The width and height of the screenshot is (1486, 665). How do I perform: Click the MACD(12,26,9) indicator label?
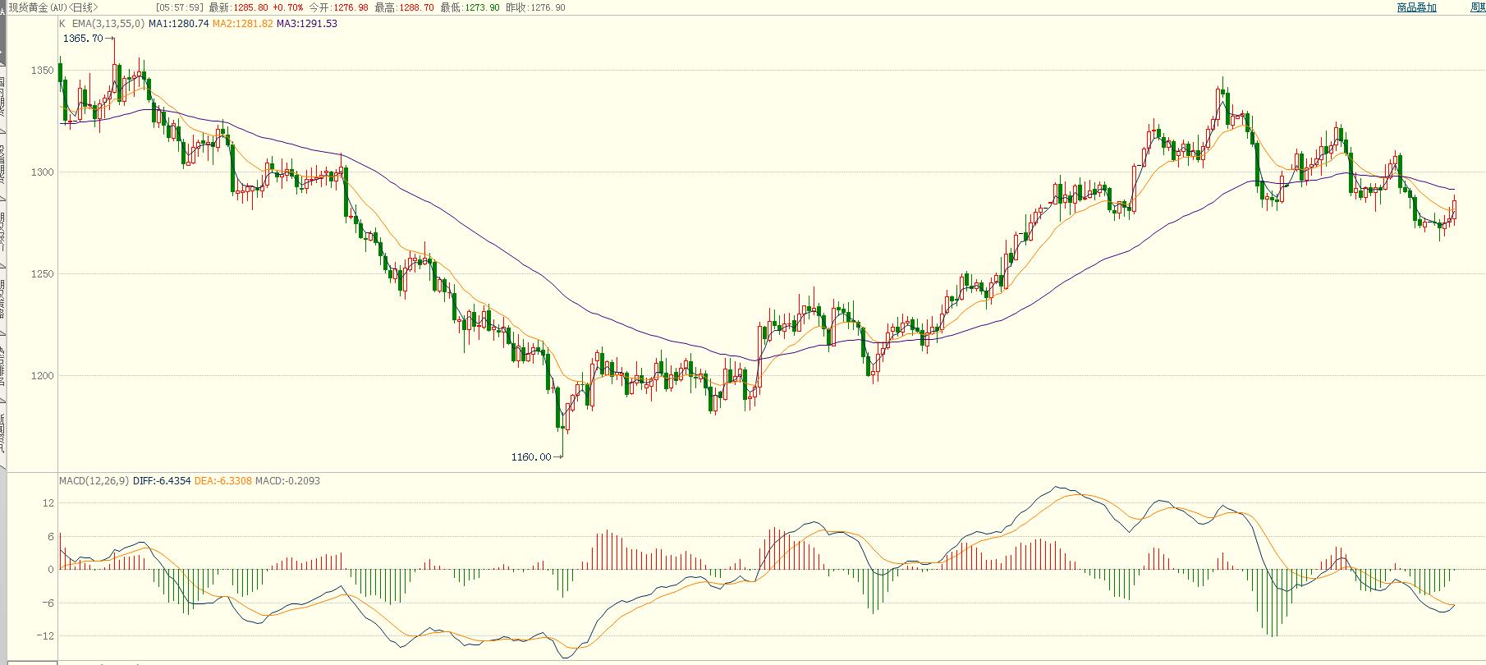(x=94, y=480)
